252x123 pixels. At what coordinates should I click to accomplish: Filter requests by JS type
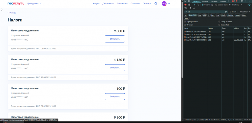[208, 15]
